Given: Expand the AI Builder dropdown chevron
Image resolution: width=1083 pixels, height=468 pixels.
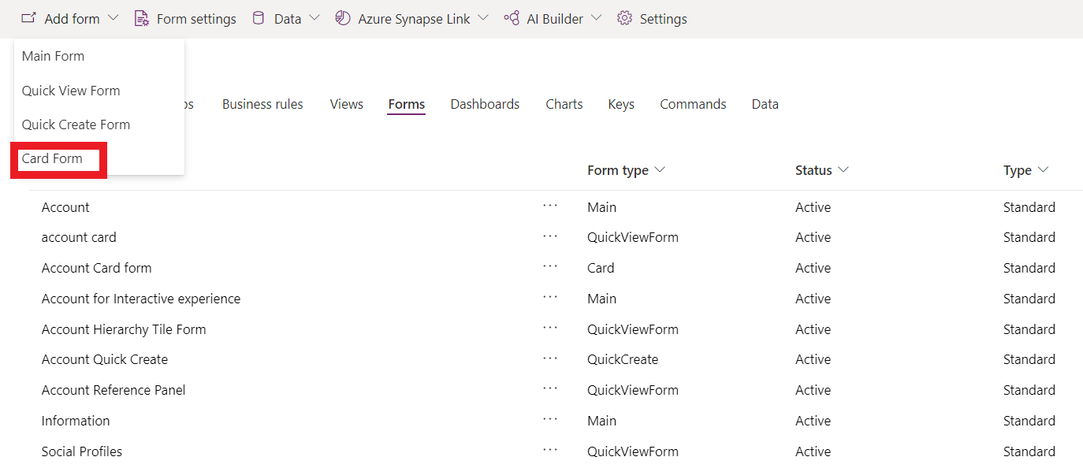Looking at the screenshot, I should coord(596,18).
